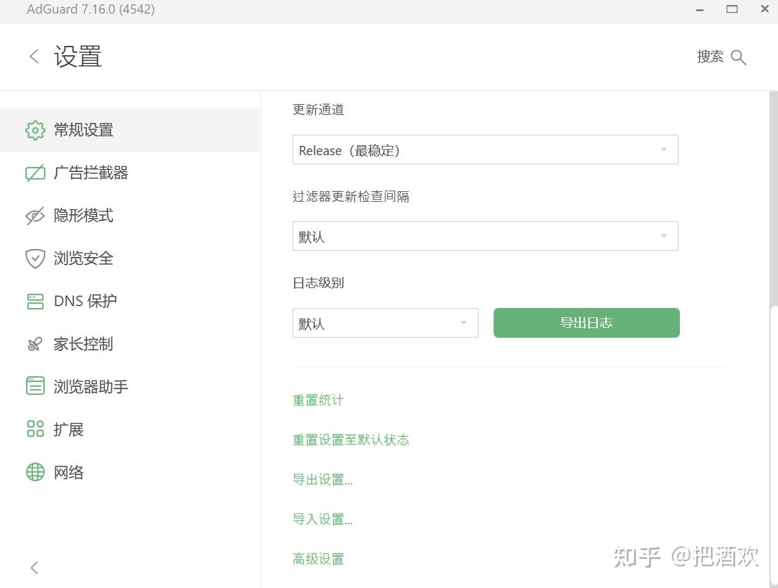Image resolution: width=778 pixels, height=588 pixels.
Task: Click the Stealth mode eye icon
Action: [35, 215]
